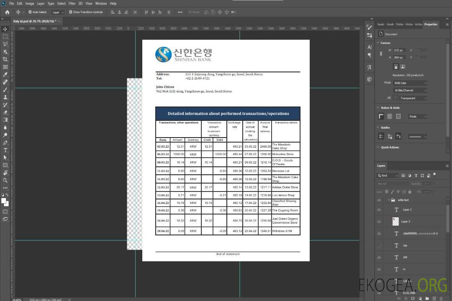The width and height of the screenshot is (452, 301).
Task: Click the canvas width W input field
Action: click(400, 50)
